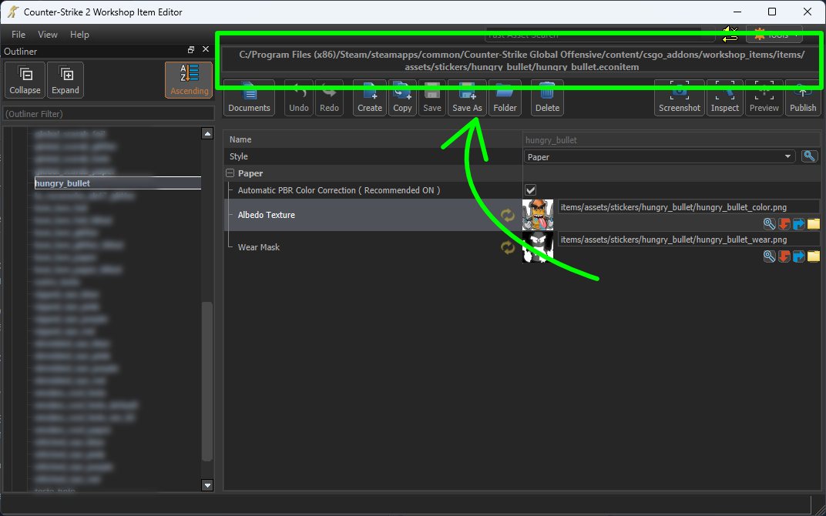Click the blue arrow icon under Wear Mask path

point(799,256)
